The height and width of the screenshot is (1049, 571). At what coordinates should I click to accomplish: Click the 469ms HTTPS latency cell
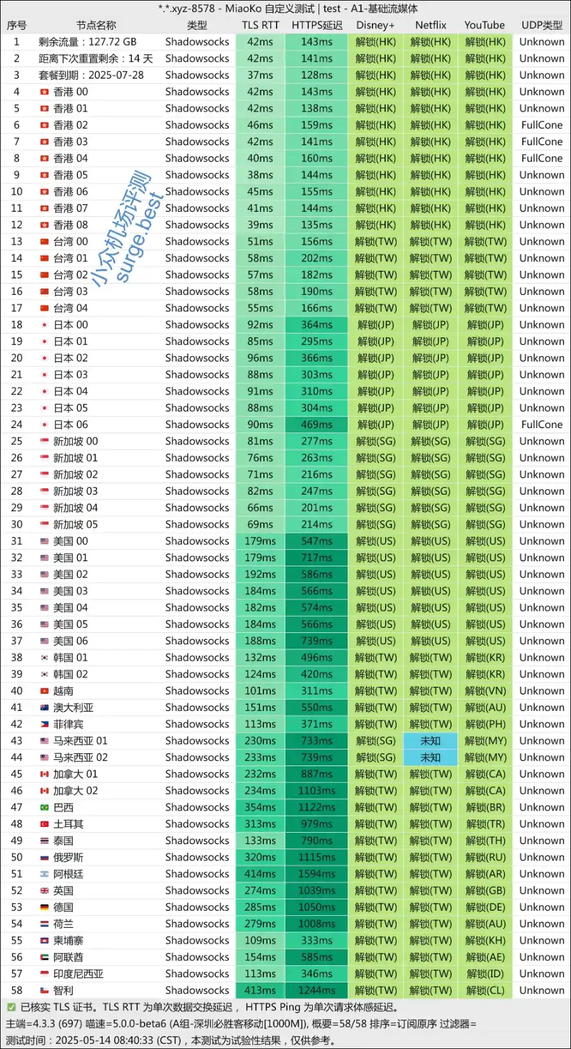click(x=317, y=425)
